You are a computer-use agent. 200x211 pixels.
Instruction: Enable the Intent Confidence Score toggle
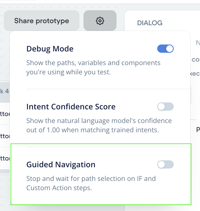click(x=165, y=107)
